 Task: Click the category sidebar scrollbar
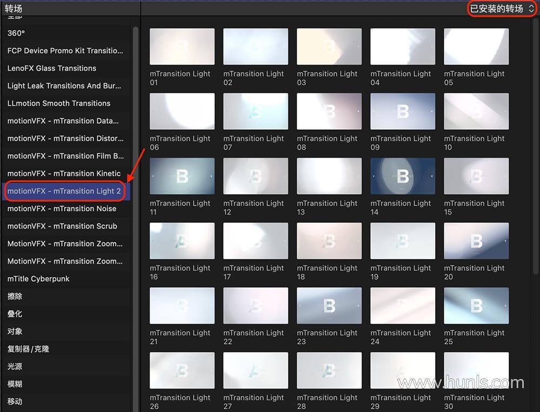pyautogui.click(x=135, y=219)
